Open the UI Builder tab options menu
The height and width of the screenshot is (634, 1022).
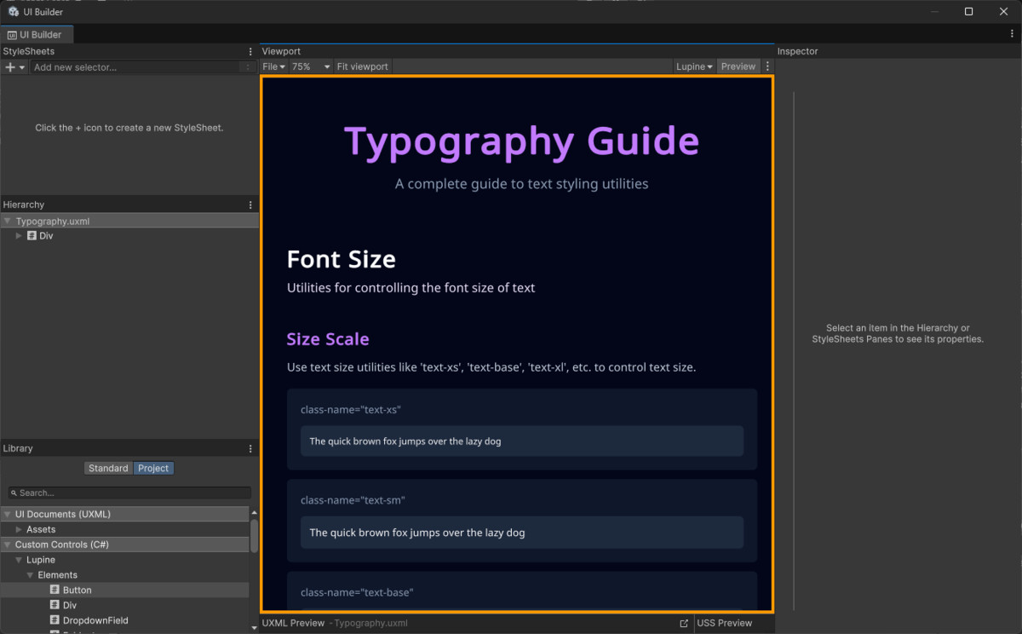1012,35
